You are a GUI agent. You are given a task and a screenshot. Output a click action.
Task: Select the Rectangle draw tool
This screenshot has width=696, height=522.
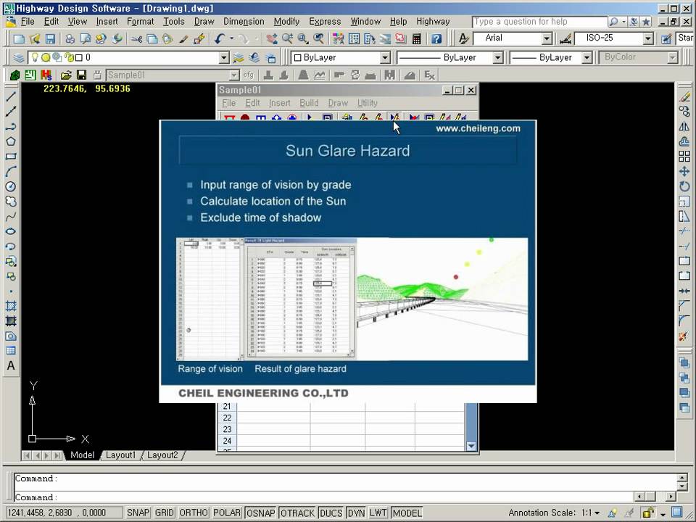point(11,157)
